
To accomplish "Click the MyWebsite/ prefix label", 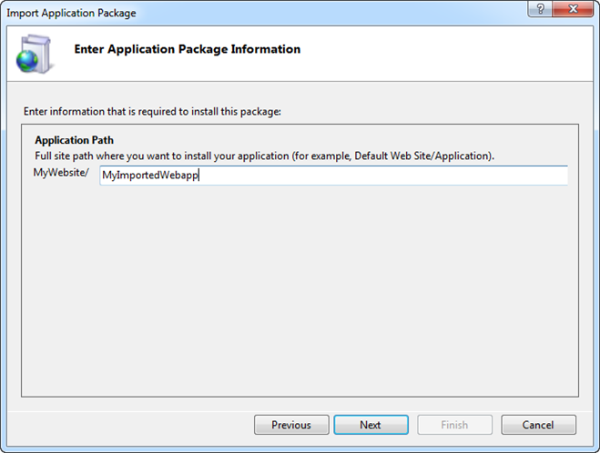I will point(61,173).
